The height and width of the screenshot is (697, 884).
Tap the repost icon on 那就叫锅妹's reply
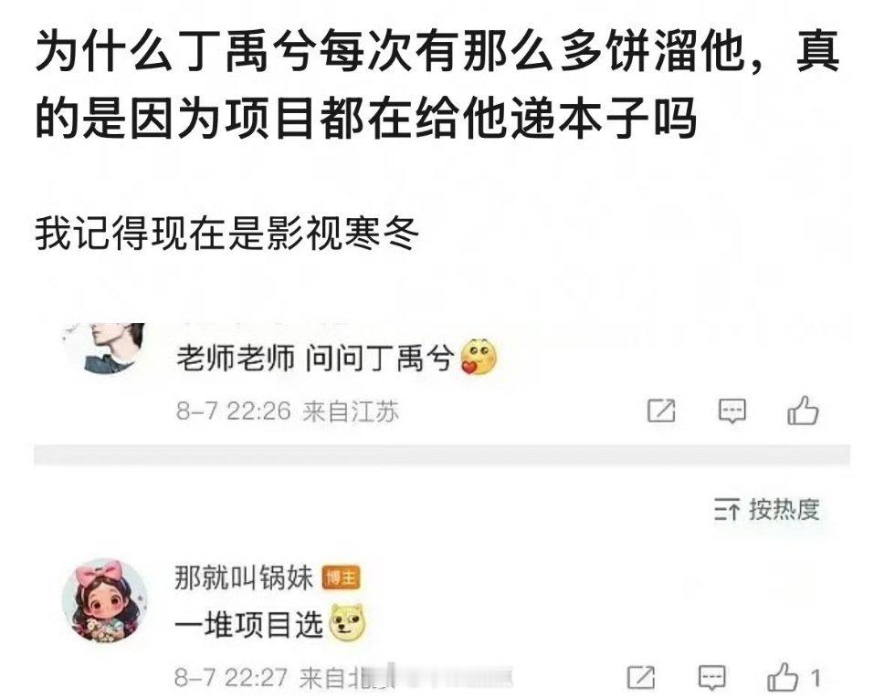[x=641, y=677]
